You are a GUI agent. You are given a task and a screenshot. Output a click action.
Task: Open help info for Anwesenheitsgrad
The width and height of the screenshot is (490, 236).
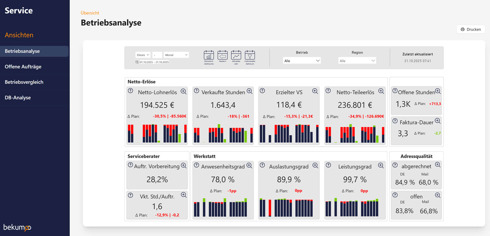coord(196,166)
